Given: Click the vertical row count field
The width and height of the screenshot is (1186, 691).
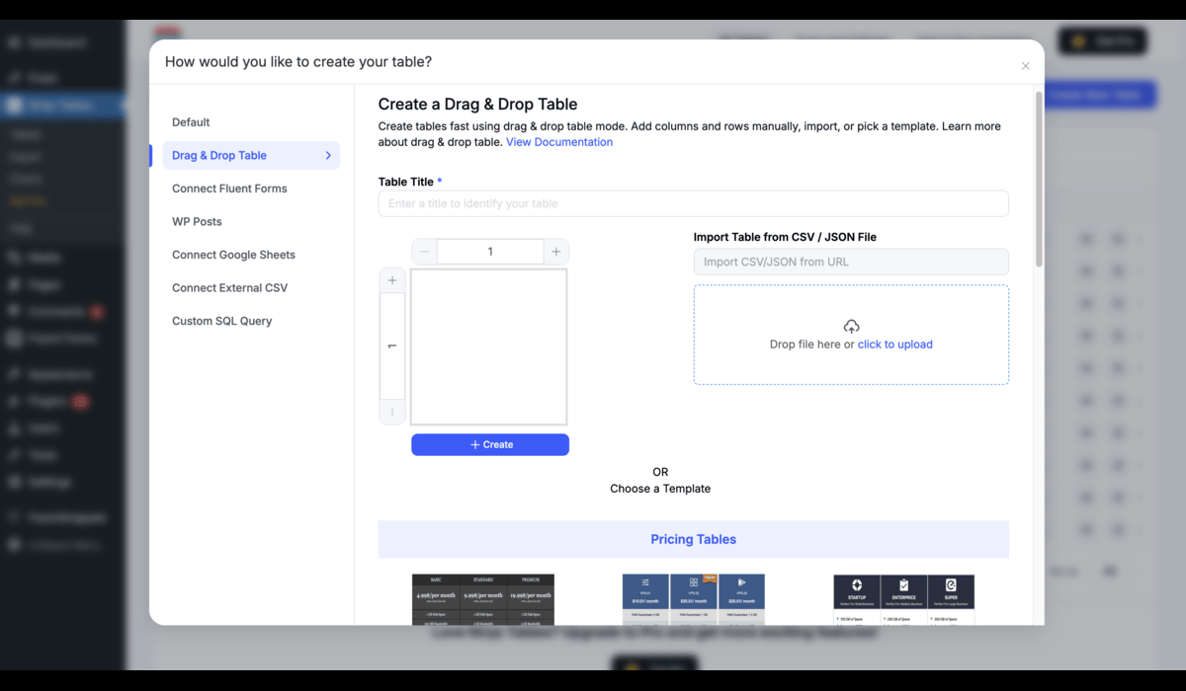Looking at the screenshot, I should (x=392, y=346).
